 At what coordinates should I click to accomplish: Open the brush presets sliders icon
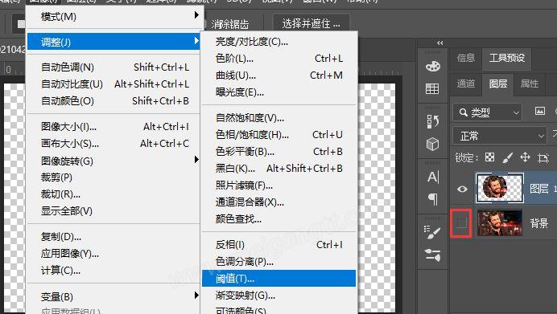(433, 255)
